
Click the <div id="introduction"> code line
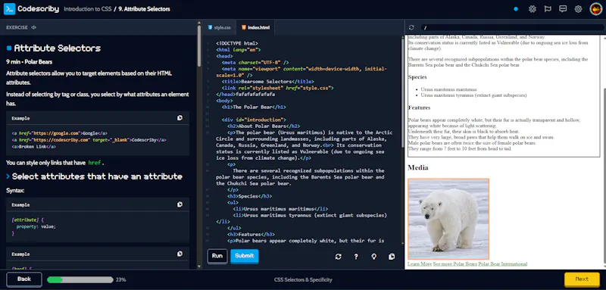[254, 120]
